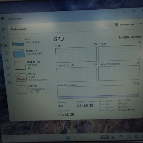143x143 pixels.
Task: Click the Wi-Fi mini graph thumbnail
Action: 21,77
